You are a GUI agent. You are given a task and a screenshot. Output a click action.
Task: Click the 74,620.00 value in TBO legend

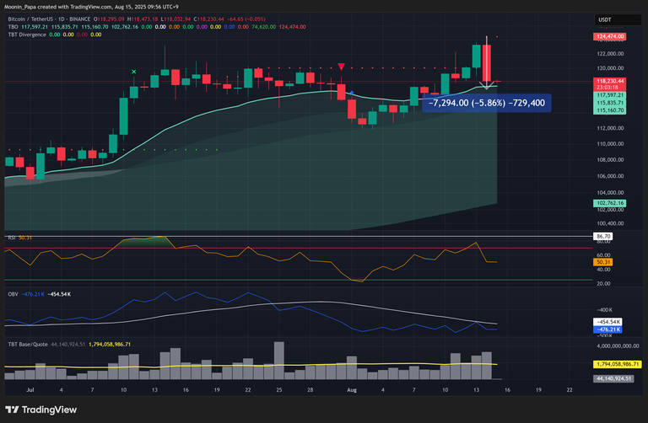coord(263,27)
